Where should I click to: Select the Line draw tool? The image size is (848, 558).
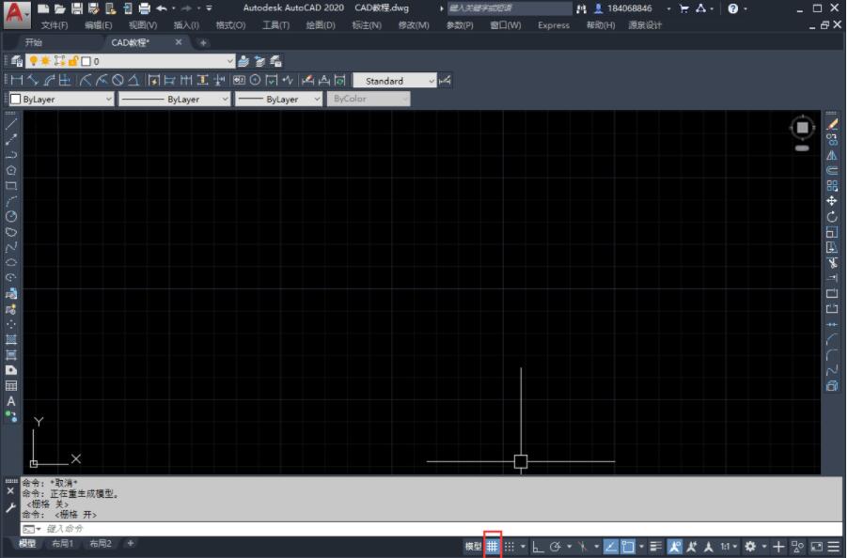pos(11,124)
